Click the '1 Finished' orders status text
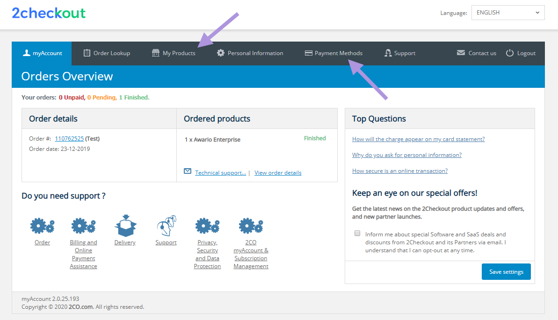 click(134, 98)
